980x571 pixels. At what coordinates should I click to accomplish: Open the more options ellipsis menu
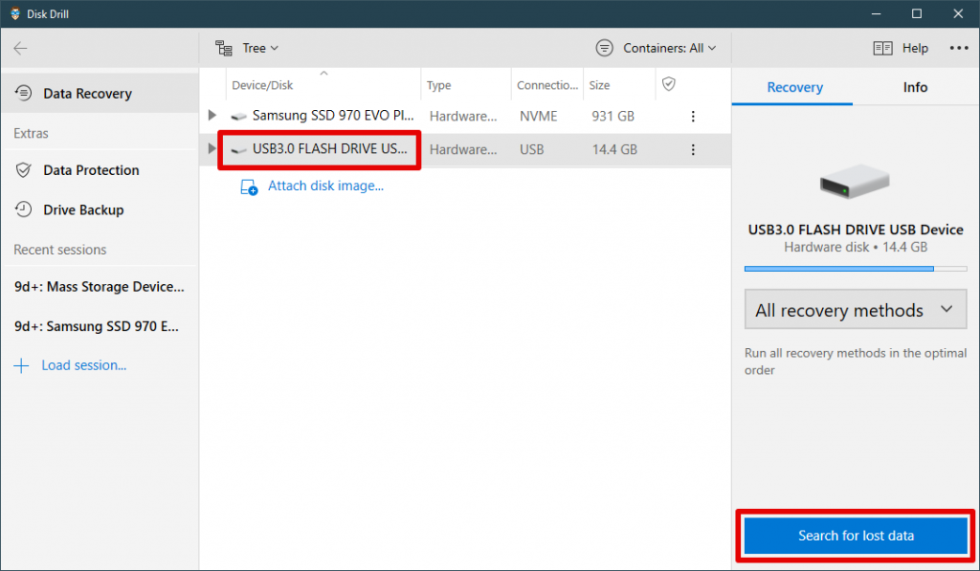click(958, 47)
